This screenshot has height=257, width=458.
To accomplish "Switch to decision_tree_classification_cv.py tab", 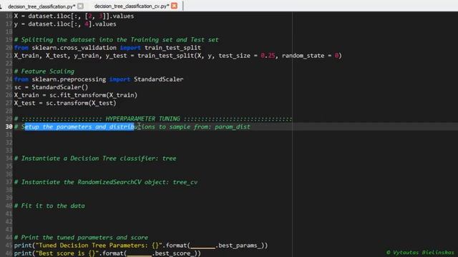I will [x=132, y=6].
